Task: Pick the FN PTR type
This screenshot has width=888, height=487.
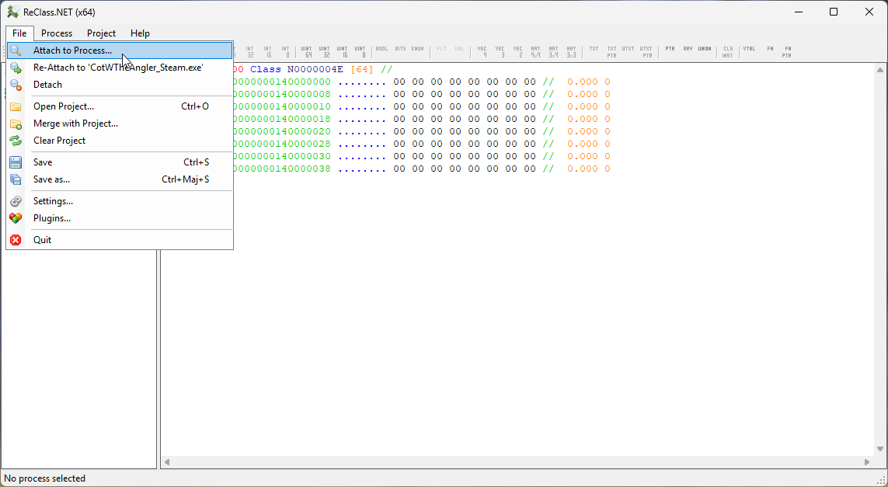Action: coord(787,52)
